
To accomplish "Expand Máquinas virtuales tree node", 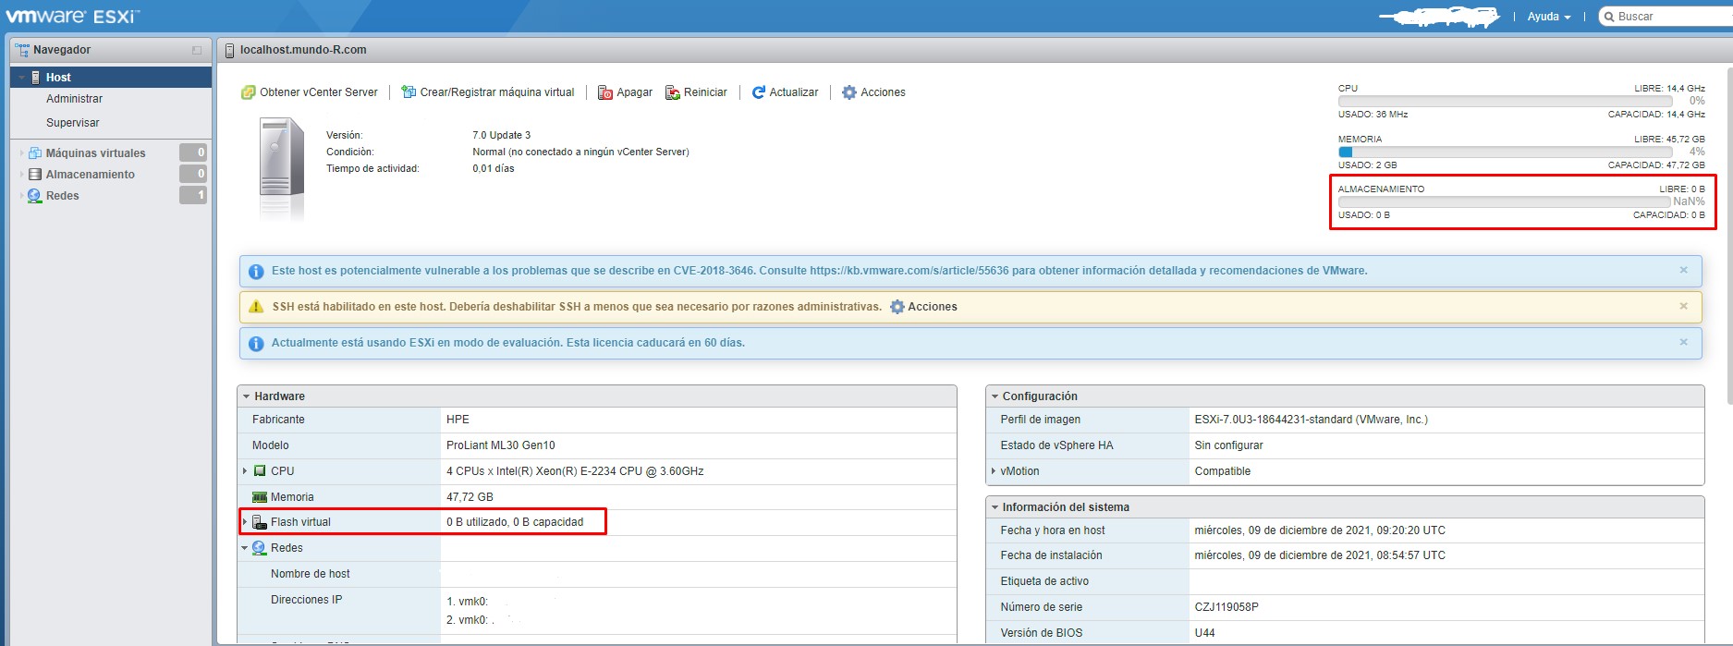I will pyautogui.click(x=21, y=153).
